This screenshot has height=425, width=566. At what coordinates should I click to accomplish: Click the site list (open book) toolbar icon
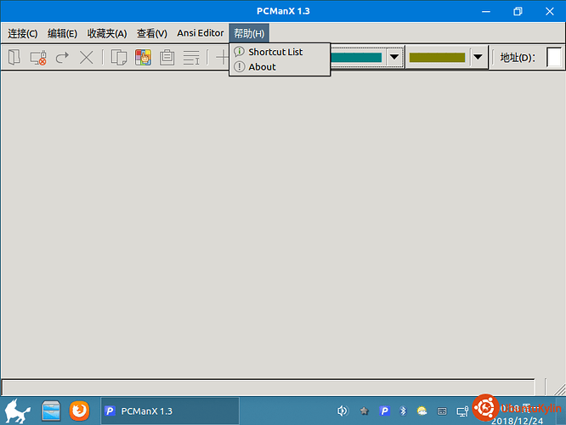click(14, 58)
